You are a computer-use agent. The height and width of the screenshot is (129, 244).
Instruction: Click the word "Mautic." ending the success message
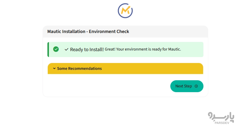click(174, 49)
